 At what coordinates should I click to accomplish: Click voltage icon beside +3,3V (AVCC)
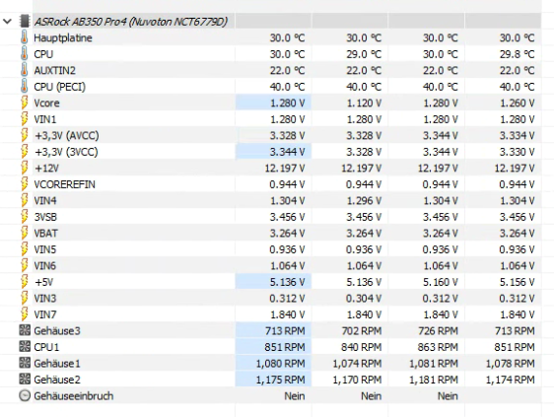[x=24, y=135]
